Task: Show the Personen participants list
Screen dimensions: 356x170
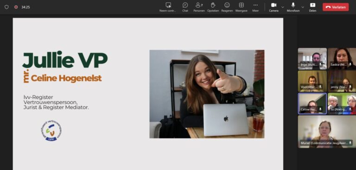Action: pyautogui.click(x=199, y=7)
